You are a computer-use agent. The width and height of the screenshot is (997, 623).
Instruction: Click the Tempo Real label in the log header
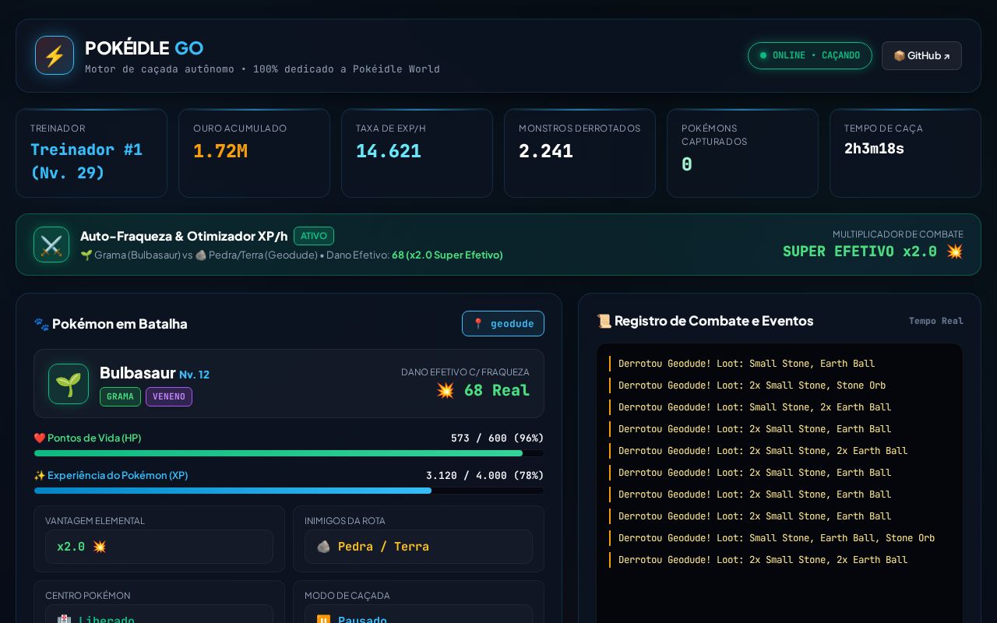point(936,321)
